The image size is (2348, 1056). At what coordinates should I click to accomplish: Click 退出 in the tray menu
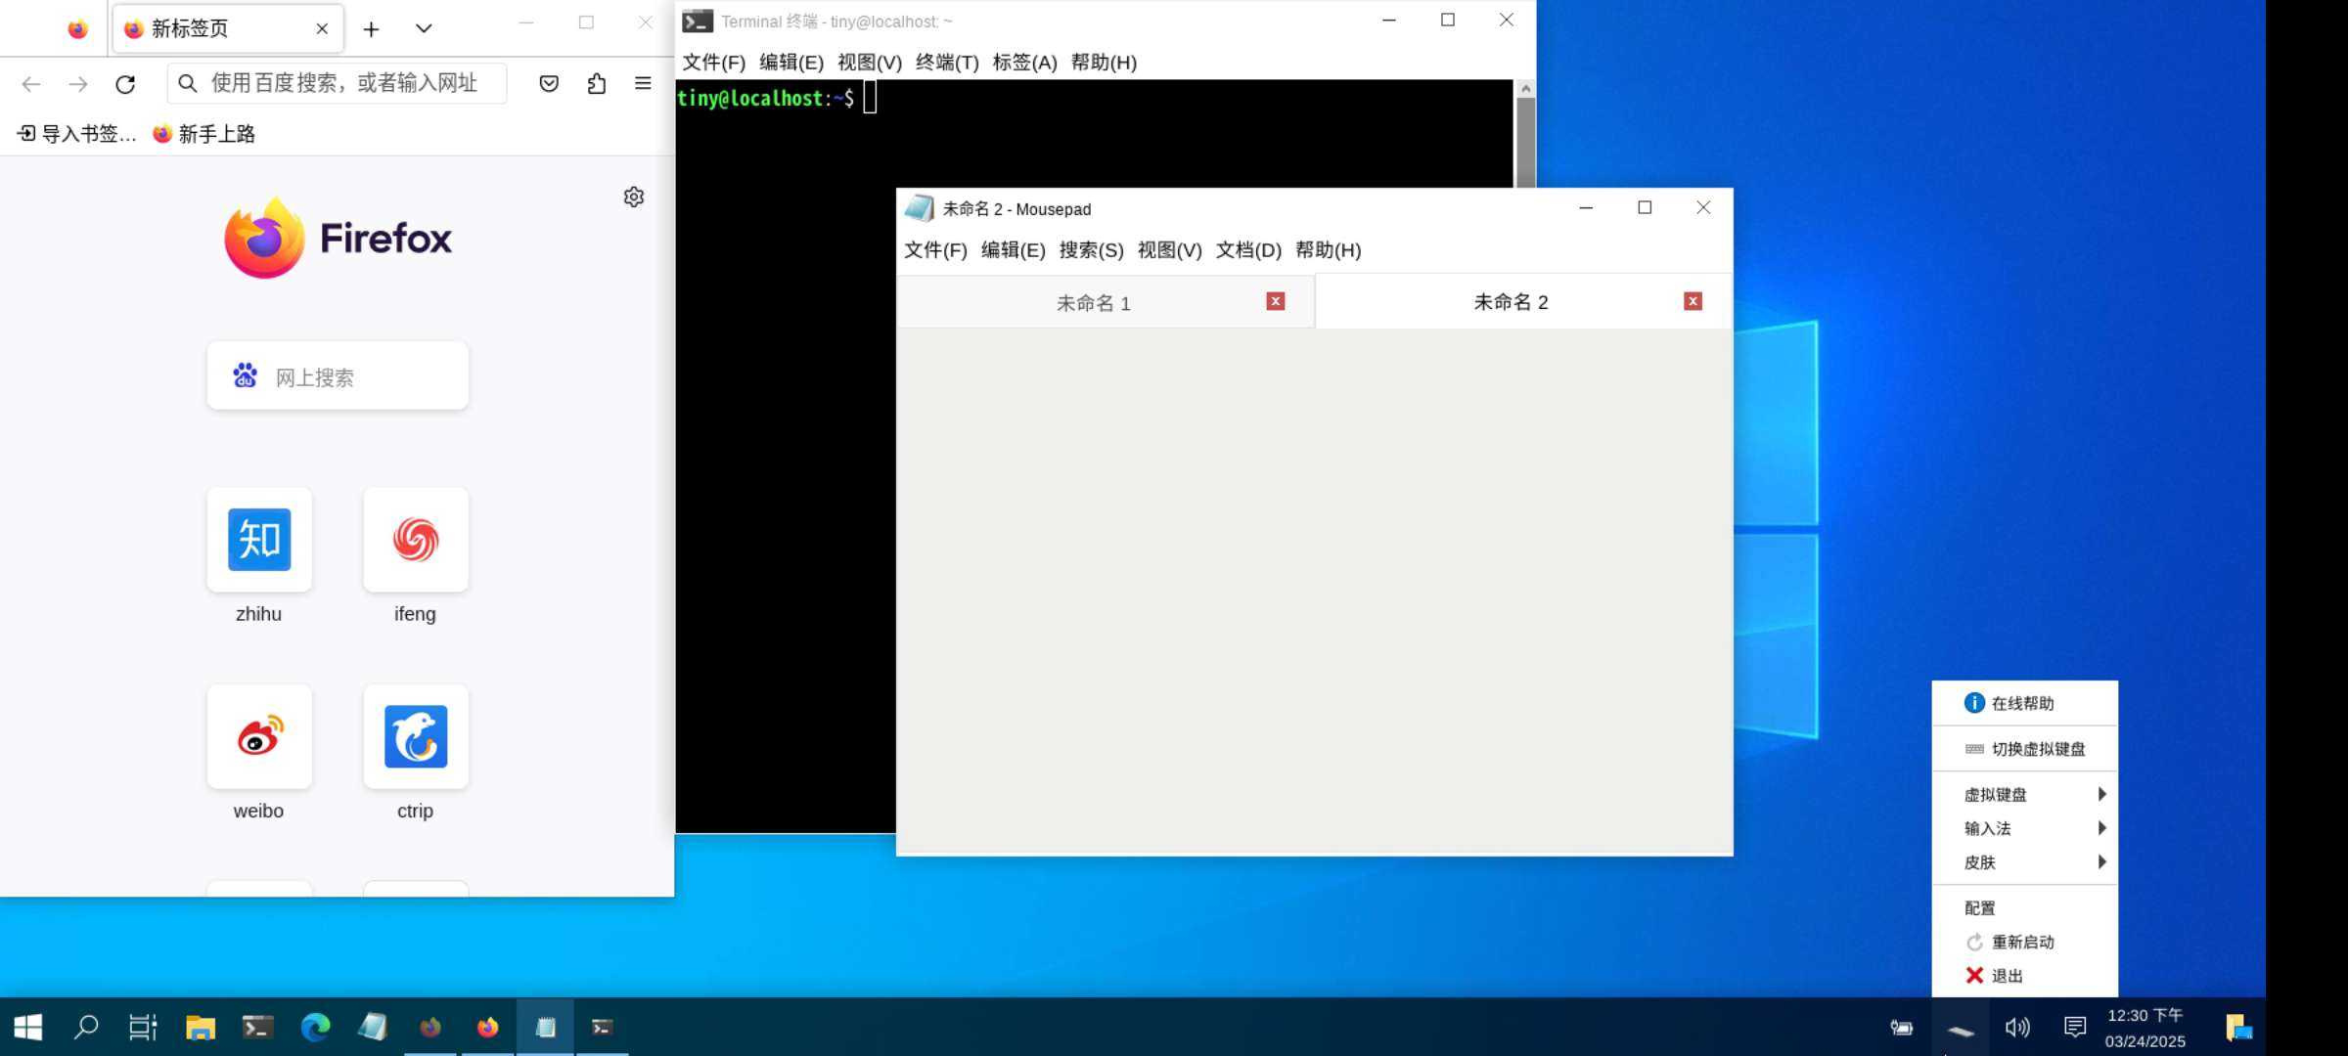tap(2006, 976)
